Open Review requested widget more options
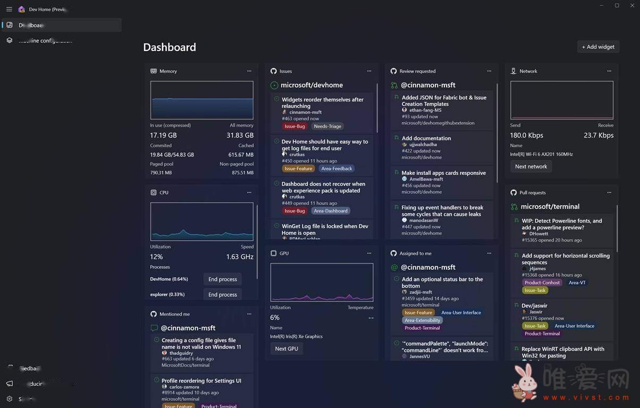The width and height of the screenshot is (640, 408). tap(490, 71)
